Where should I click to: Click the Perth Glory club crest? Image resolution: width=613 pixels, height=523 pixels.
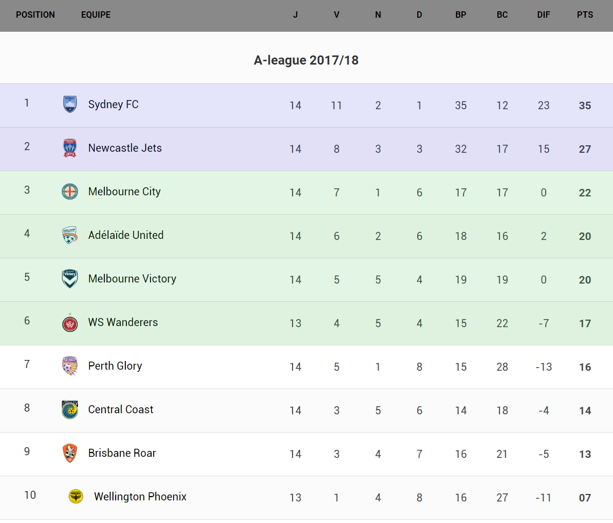70,366
